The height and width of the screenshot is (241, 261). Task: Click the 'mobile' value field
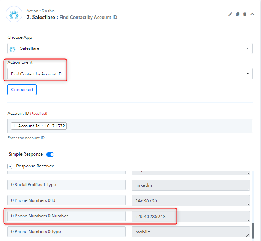[191, 232]
